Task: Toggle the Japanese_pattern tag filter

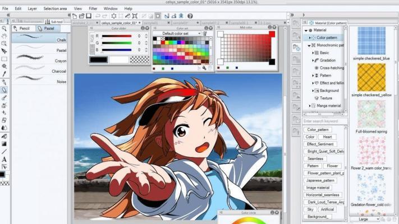Action: (x=320, y=180)
